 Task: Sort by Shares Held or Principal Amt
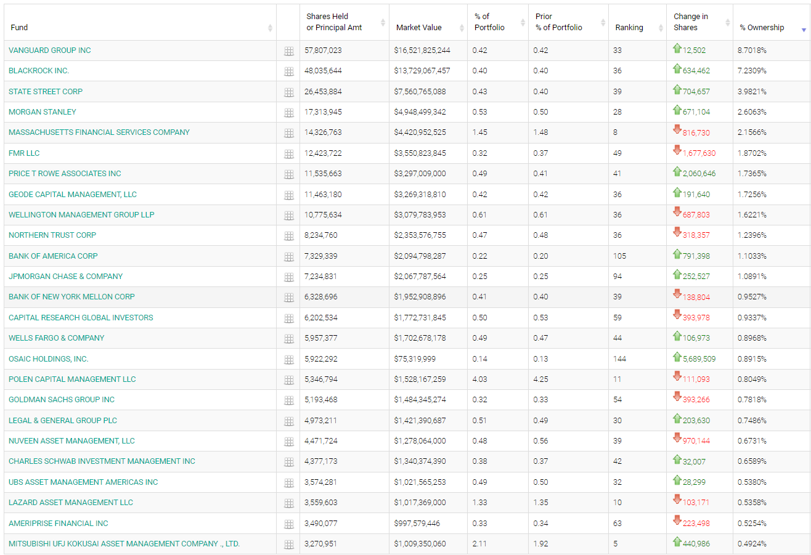(344, 22)
